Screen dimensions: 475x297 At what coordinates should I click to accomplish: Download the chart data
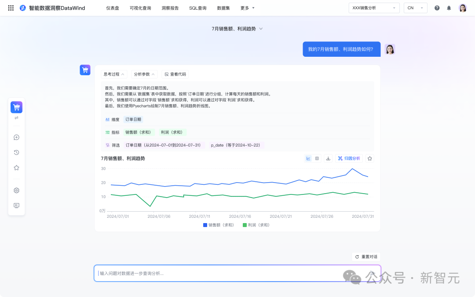(328, 158)
